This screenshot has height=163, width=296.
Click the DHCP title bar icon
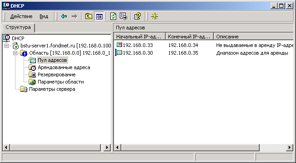point(6,5)
